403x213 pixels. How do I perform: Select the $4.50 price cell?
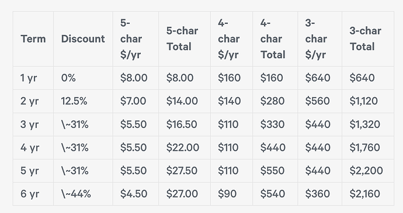pos(136,194)
